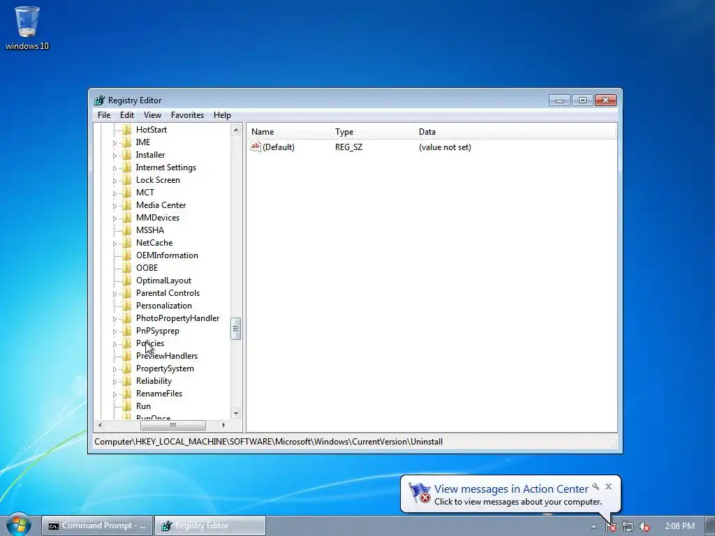Image resolution: width=715 pixels, height=536 pixels.
Task: Click the IME folder icon
Action: click(127, 142)
